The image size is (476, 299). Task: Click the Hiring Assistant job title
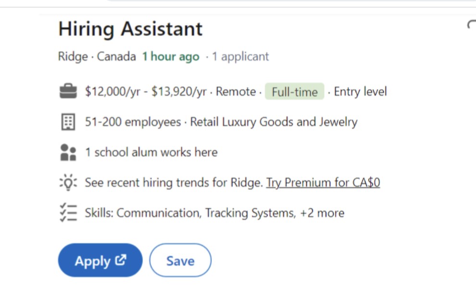(x=130, y=29)
